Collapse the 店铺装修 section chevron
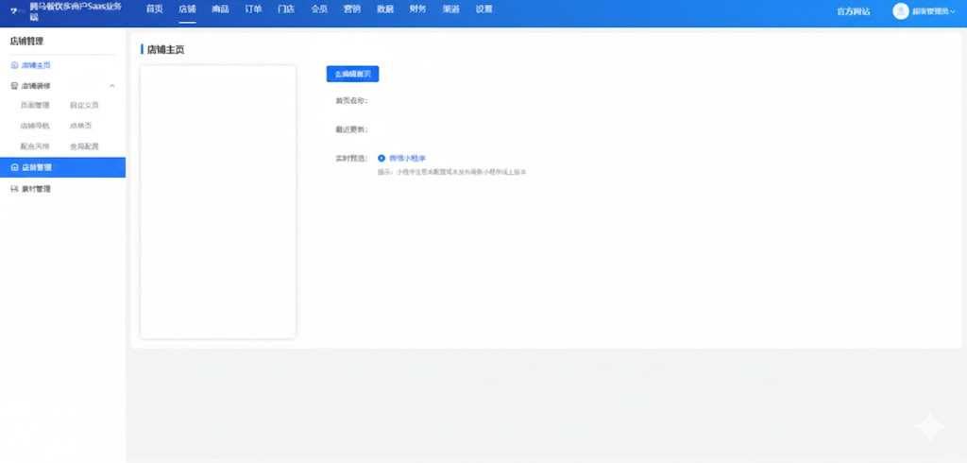This screenshot has height=463, width=967. tap(112, 86)
